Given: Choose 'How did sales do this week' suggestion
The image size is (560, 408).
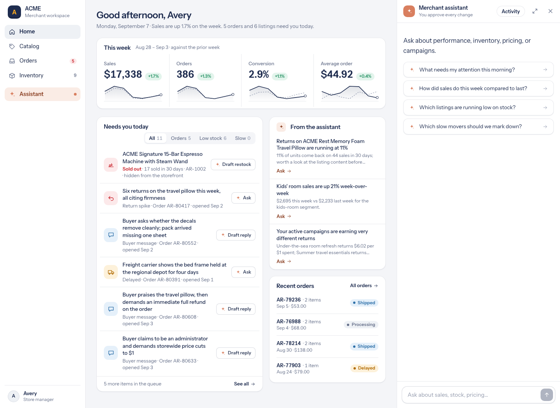Looking at the screenshot, I should (478, 89).
